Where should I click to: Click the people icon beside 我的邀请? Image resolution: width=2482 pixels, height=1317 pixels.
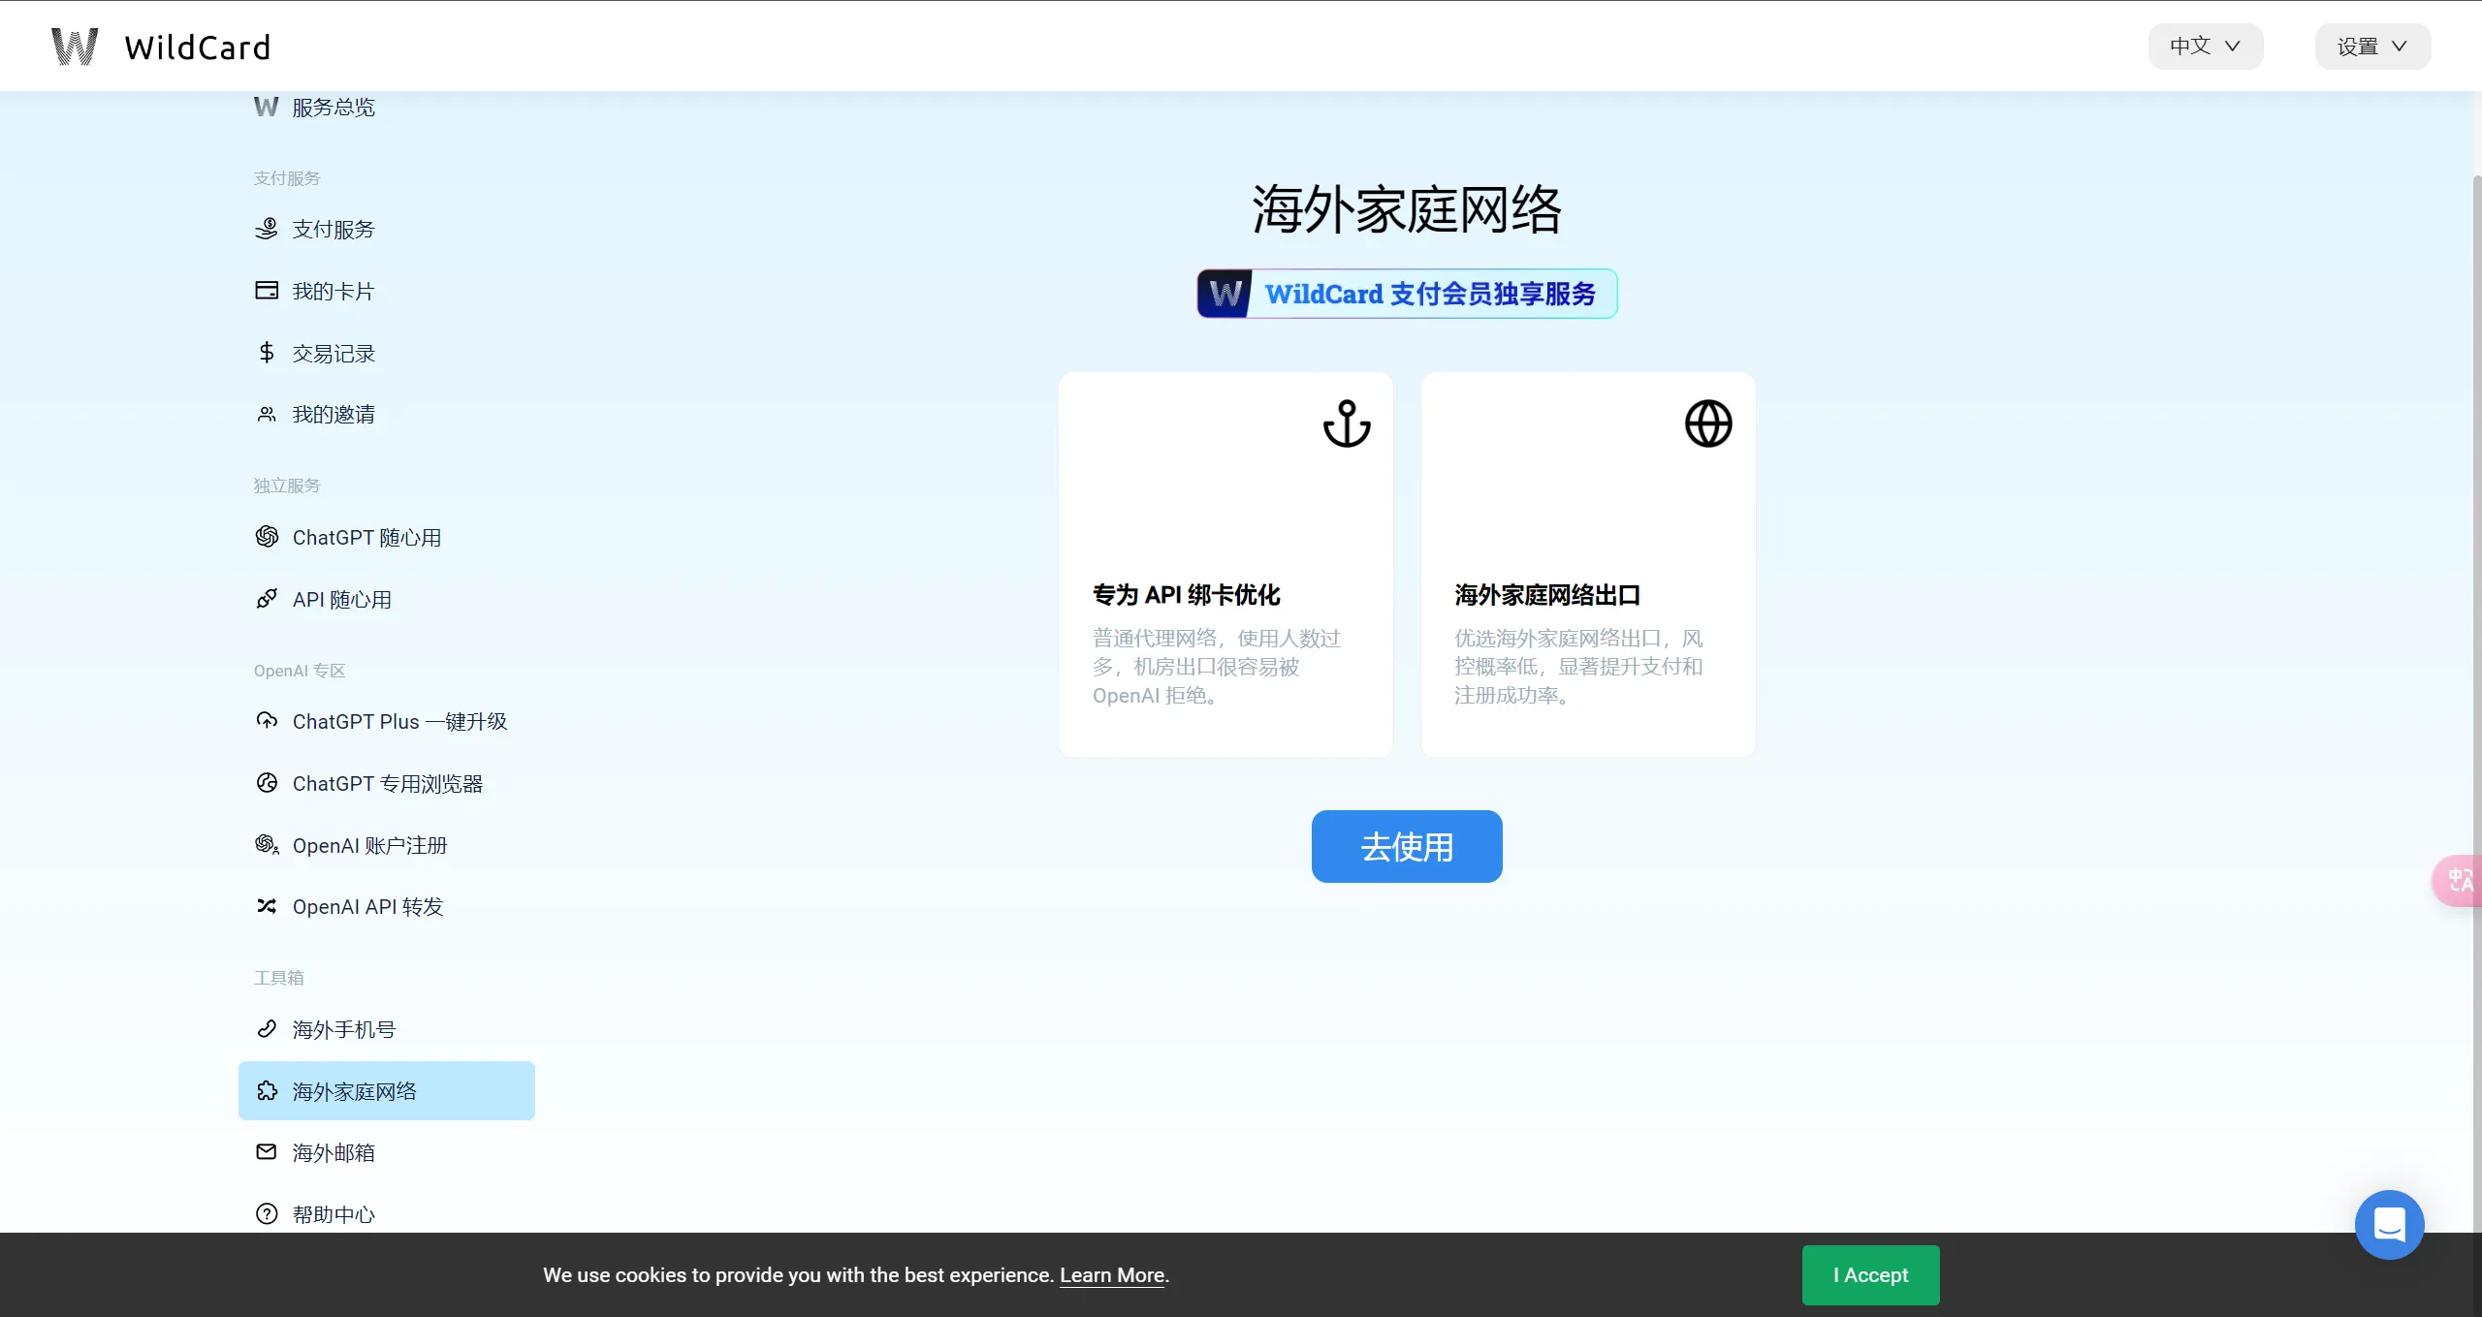click(x=267, y=414)
